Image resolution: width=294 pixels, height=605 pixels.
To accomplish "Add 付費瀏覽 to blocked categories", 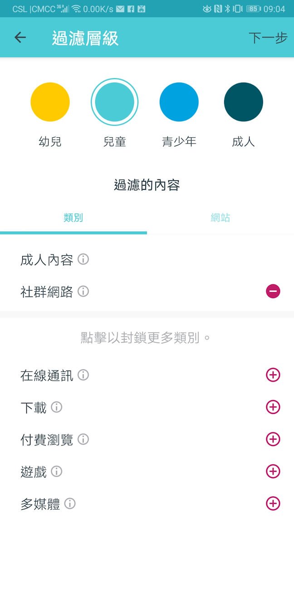I will click(273, 439).
